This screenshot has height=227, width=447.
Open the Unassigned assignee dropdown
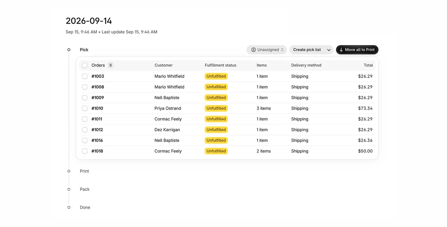[266, 50]
